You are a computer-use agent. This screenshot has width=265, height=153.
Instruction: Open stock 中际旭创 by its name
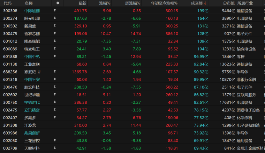click(32, 11)
